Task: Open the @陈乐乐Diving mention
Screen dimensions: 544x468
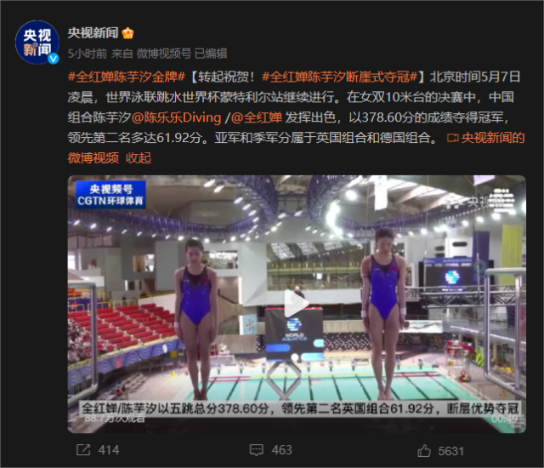Action: point(177,117)
